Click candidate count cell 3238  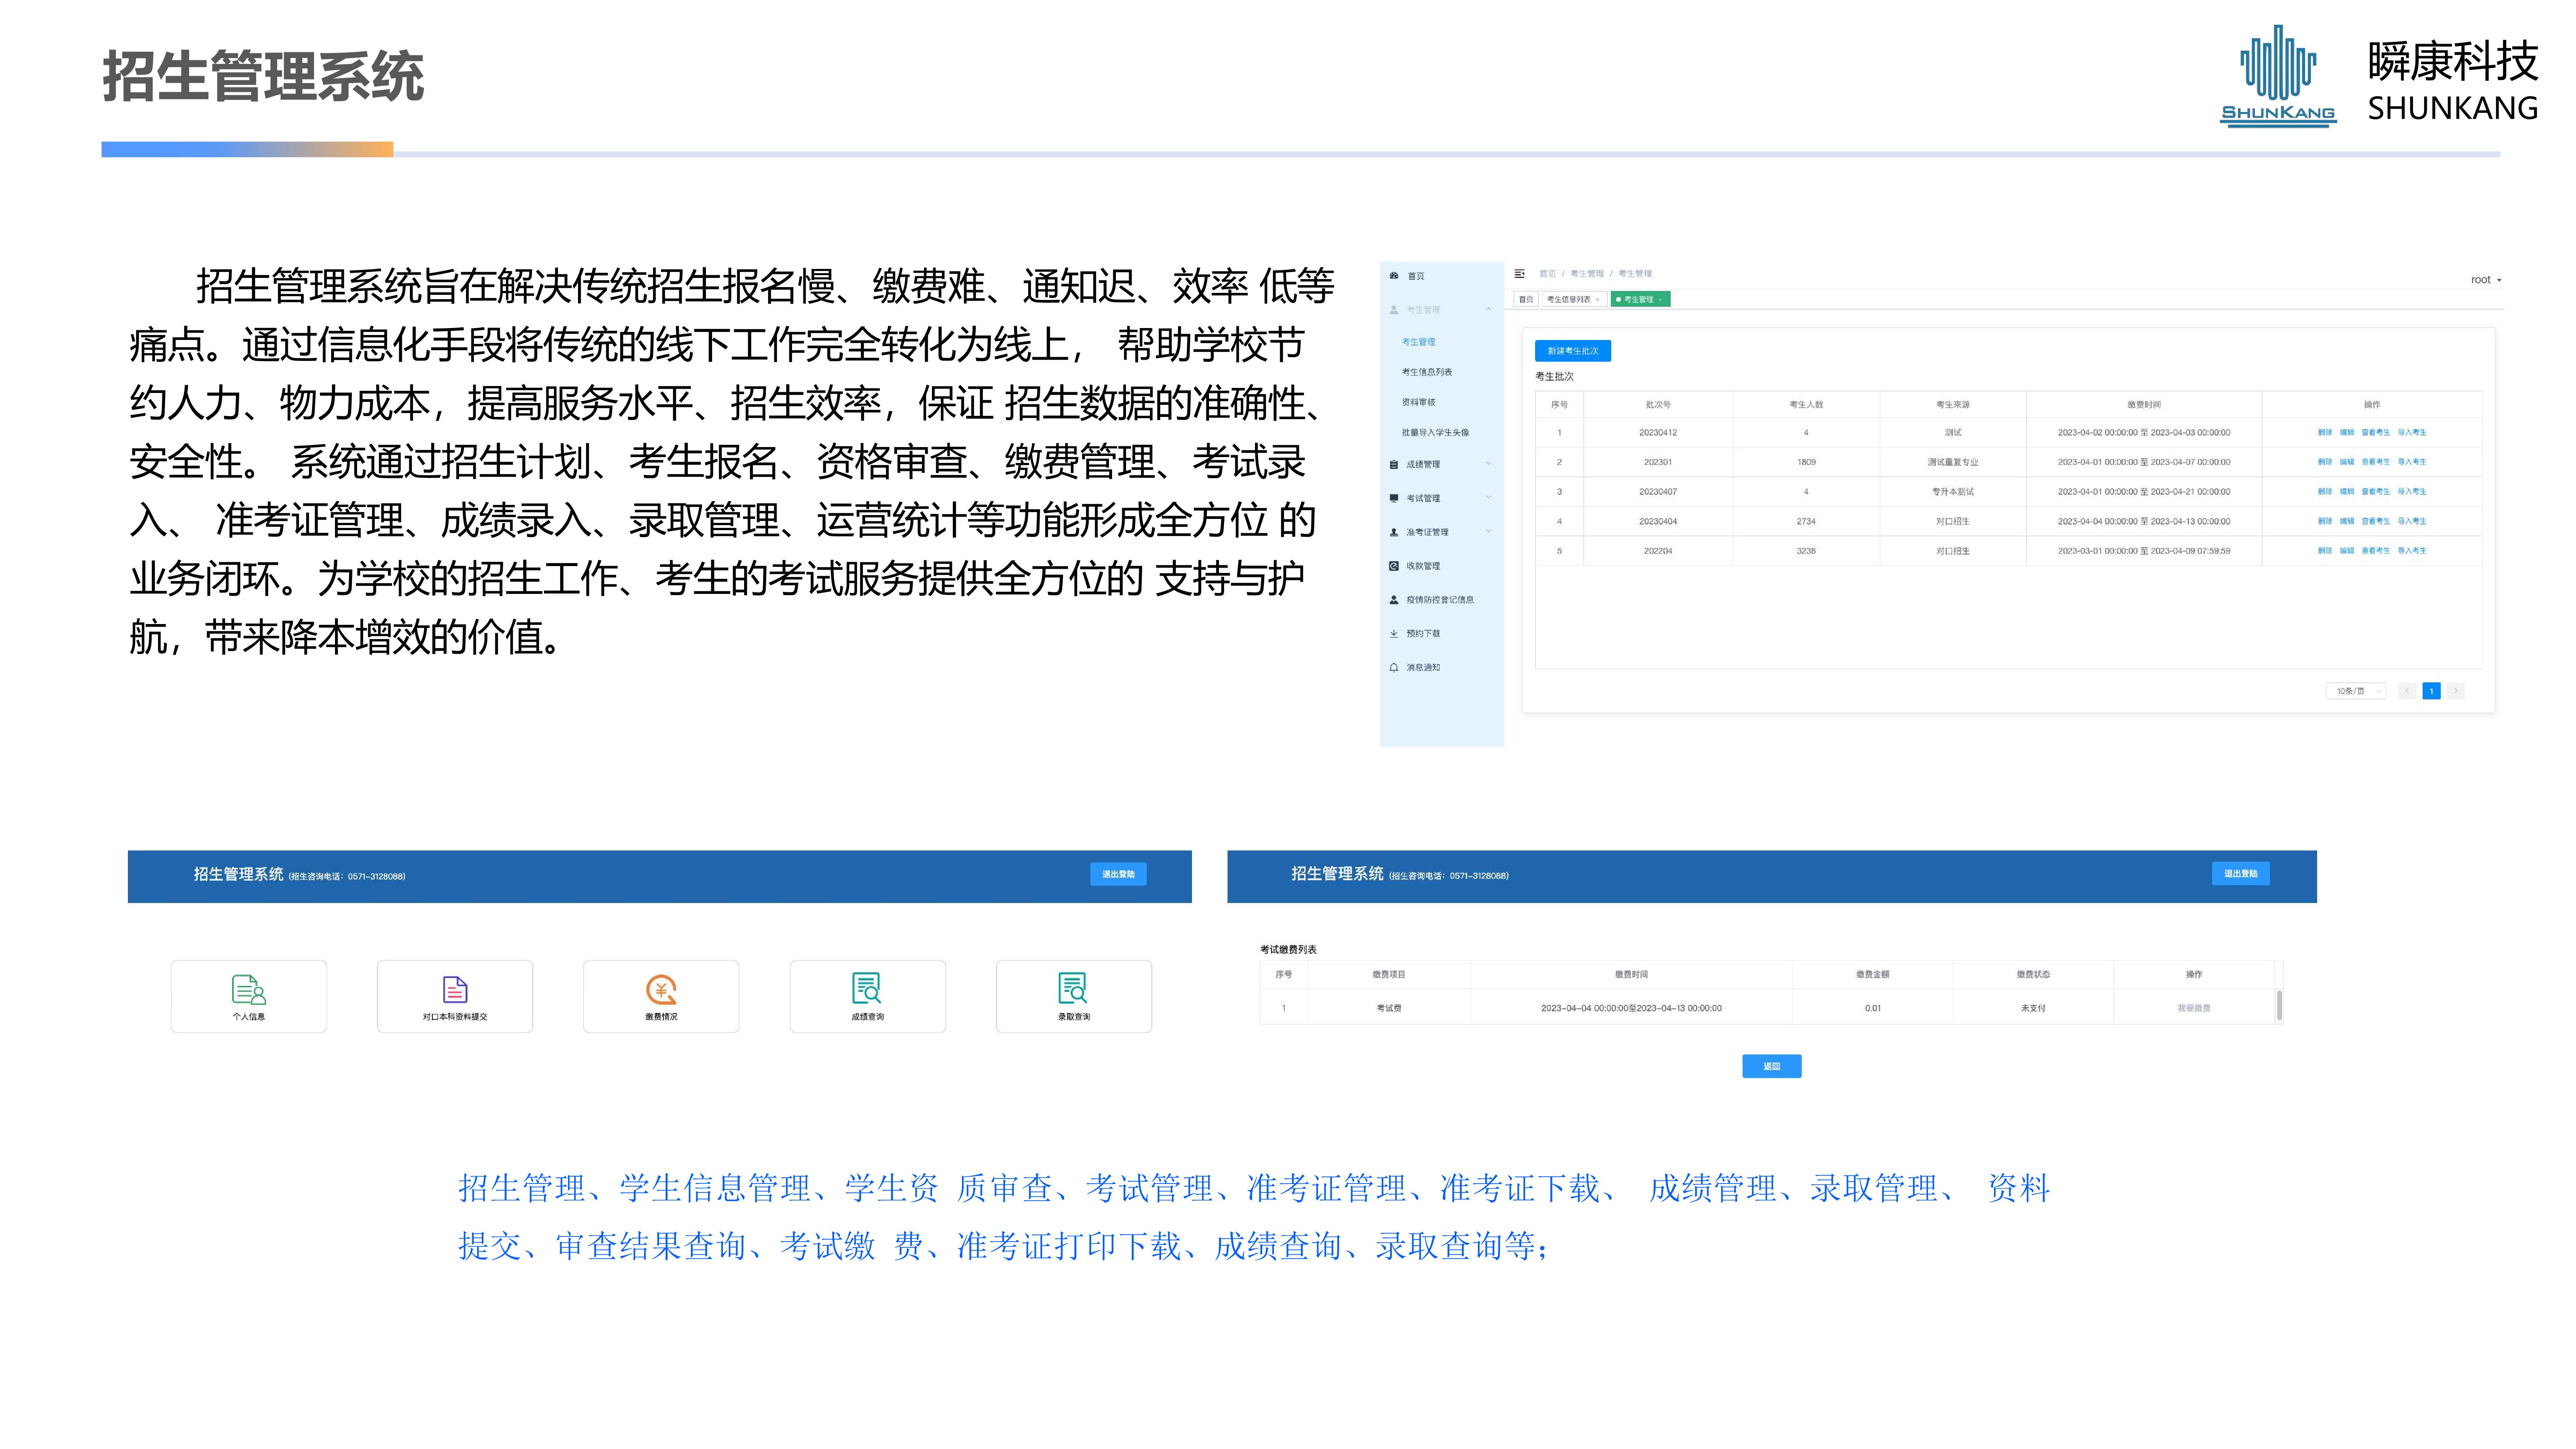click(x=1806, y=551)
